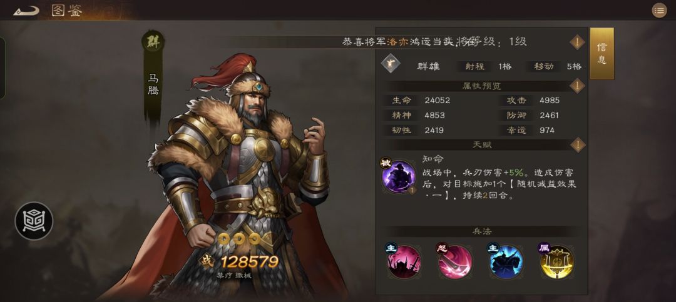
Task: Select the first pink 主 skill icon
Action: coord(402,261)
